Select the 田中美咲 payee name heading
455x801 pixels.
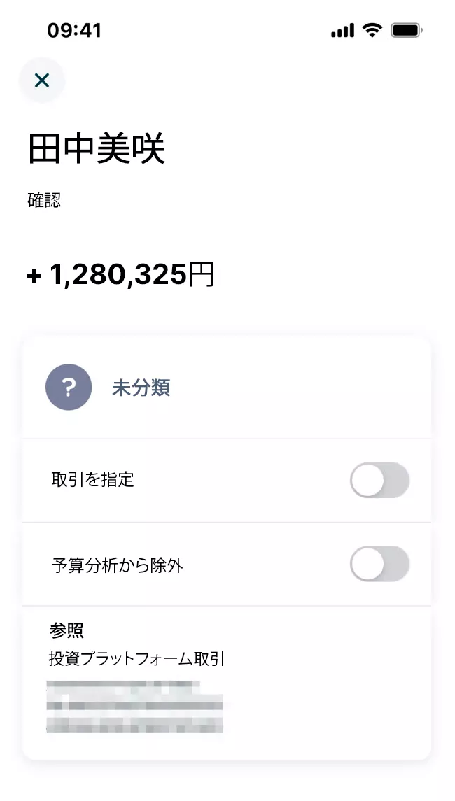tap(97, 148)
